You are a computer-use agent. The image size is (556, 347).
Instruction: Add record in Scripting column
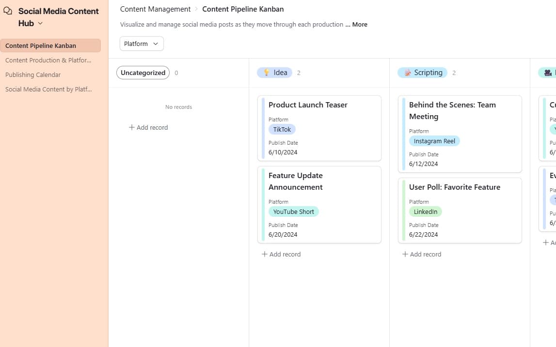click(422, 254)
